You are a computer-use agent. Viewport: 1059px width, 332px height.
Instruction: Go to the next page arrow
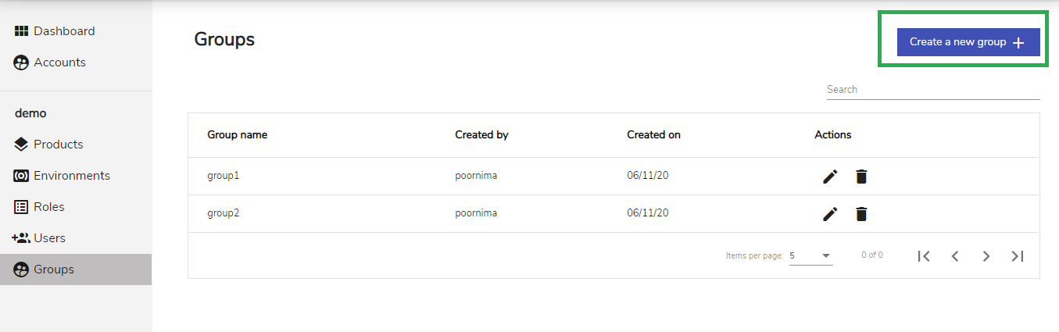click(986, 255)
